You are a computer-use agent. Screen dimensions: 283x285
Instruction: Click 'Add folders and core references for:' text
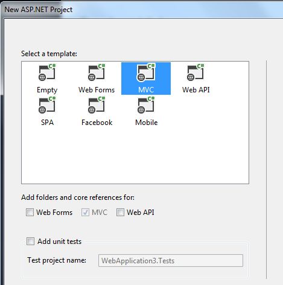click(78, 197)
